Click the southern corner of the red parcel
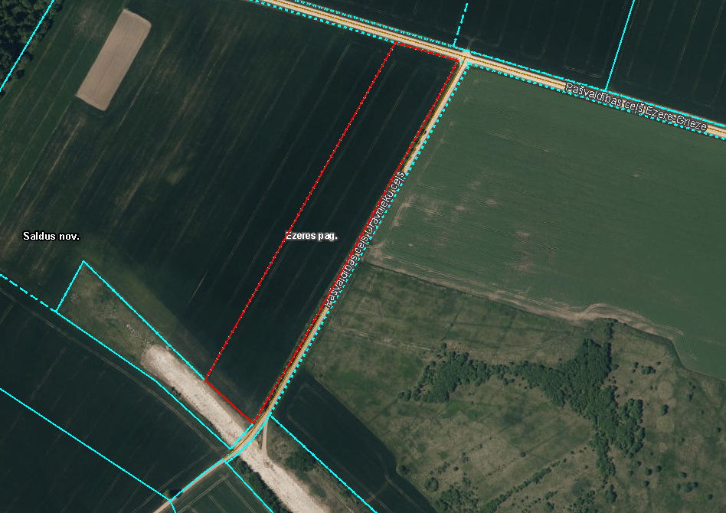The width and height of the screenshot is (726, 513). [253, 421]
